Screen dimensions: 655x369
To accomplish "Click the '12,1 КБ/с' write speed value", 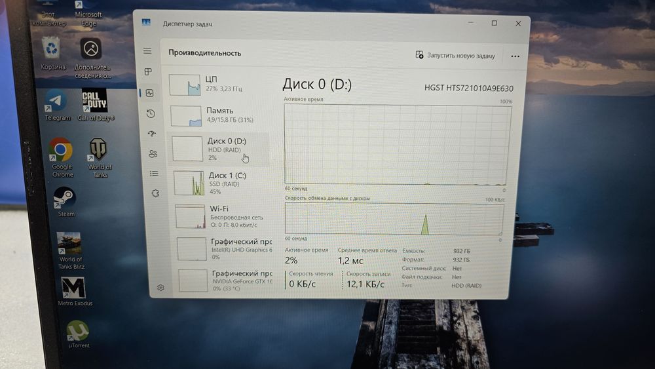I will pos(365,284).
